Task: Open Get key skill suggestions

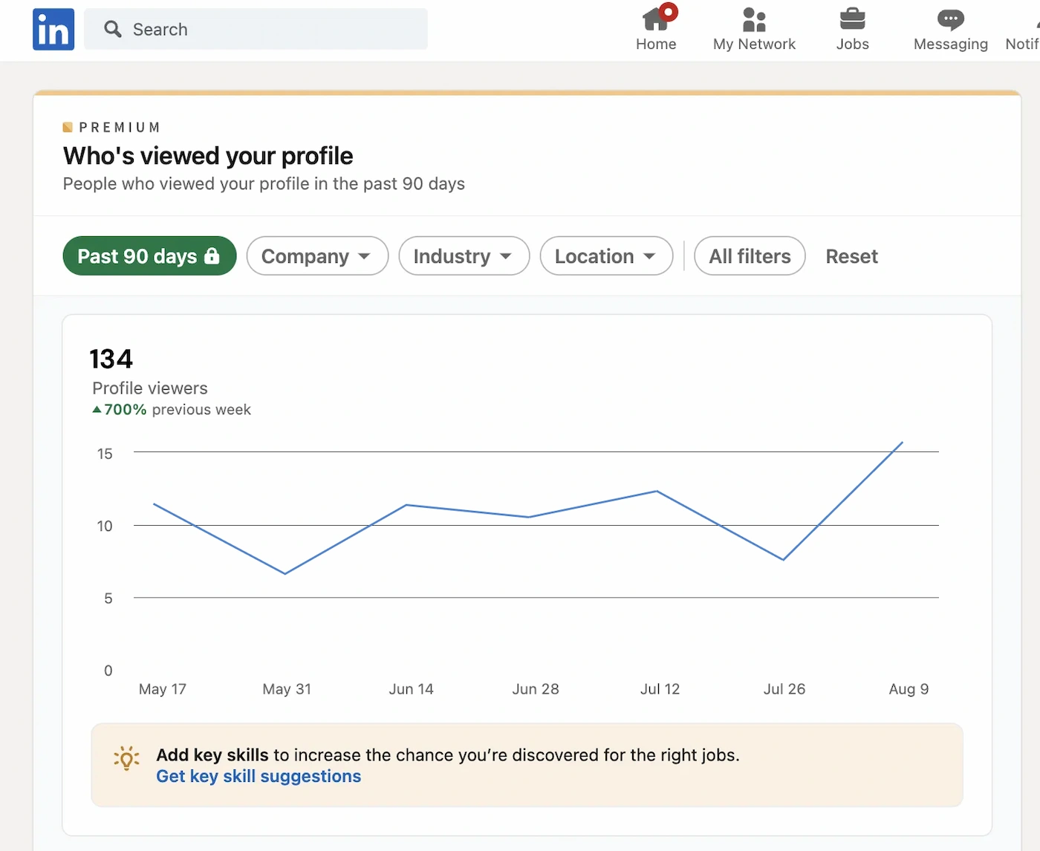Action: click(x=258, y=776)
